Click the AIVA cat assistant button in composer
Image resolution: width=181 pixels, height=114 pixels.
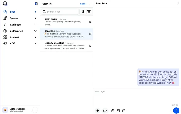click(105, 111)
